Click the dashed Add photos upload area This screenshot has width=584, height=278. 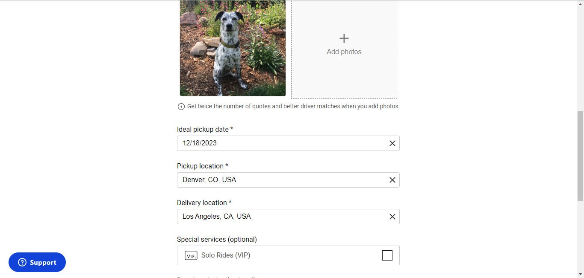coord(344,49)
